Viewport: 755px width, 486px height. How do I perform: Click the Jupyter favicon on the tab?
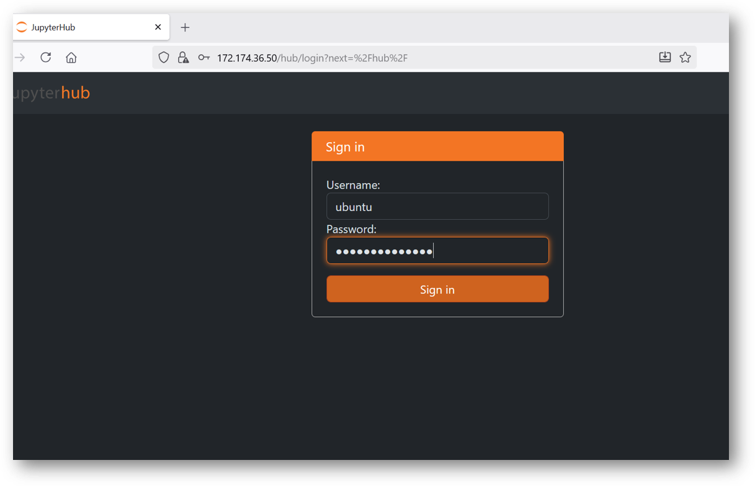(22, 27)
